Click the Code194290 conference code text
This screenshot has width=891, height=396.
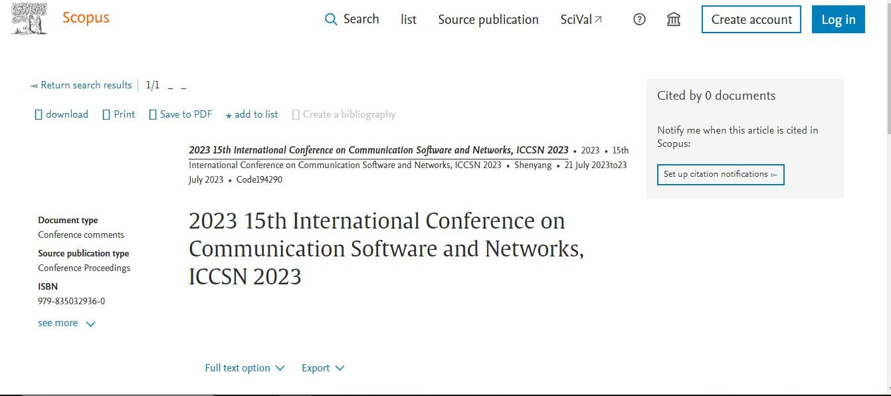click(259, 179)
